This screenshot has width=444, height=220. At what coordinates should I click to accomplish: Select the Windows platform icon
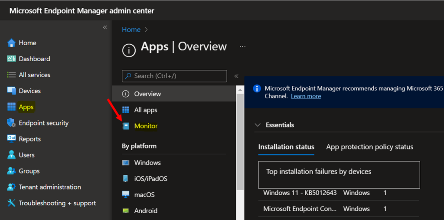(x=125, y=163)
